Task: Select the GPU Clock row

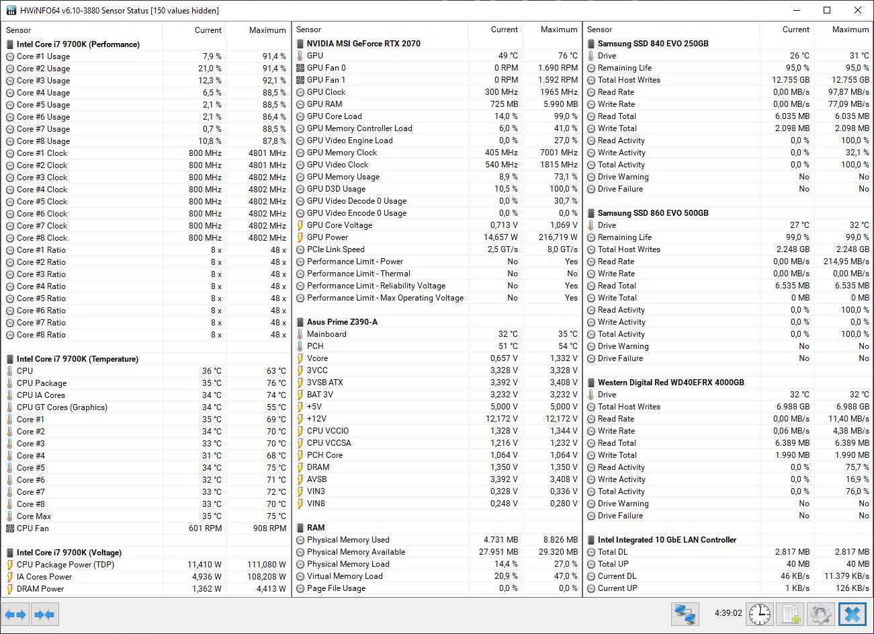Action: coord(437,92)
